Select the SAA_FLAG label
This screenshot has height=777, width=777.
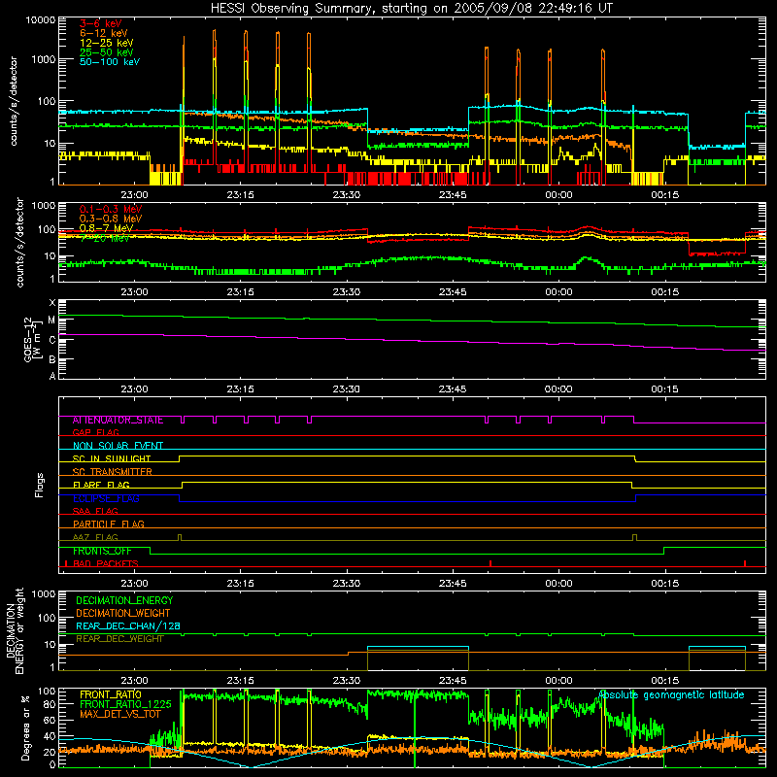[x=95, y=511]
